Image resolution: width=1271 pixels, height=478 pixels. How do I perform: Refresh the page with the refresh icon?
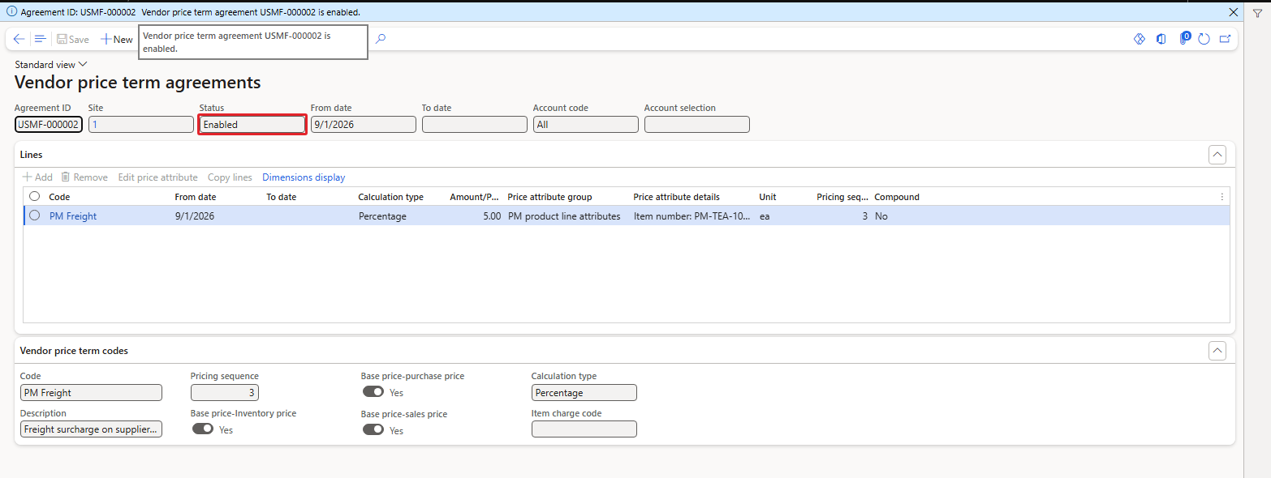(x=1204, y=39)
